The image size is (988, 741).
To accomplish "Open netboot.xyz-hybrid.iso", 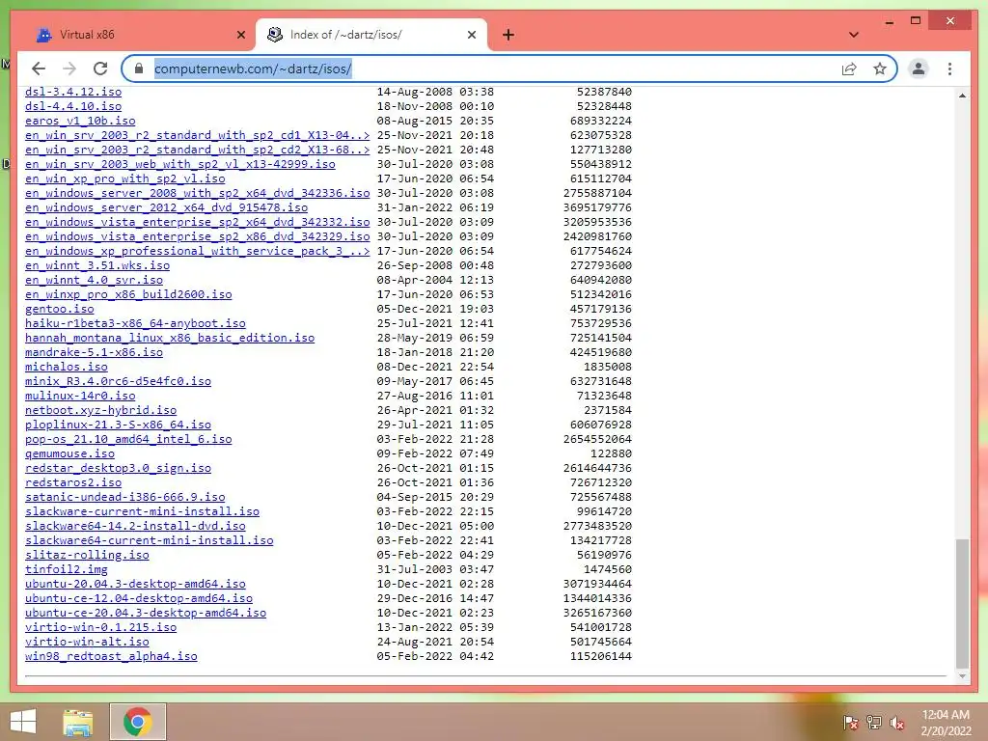I will (x=100, y=411).
